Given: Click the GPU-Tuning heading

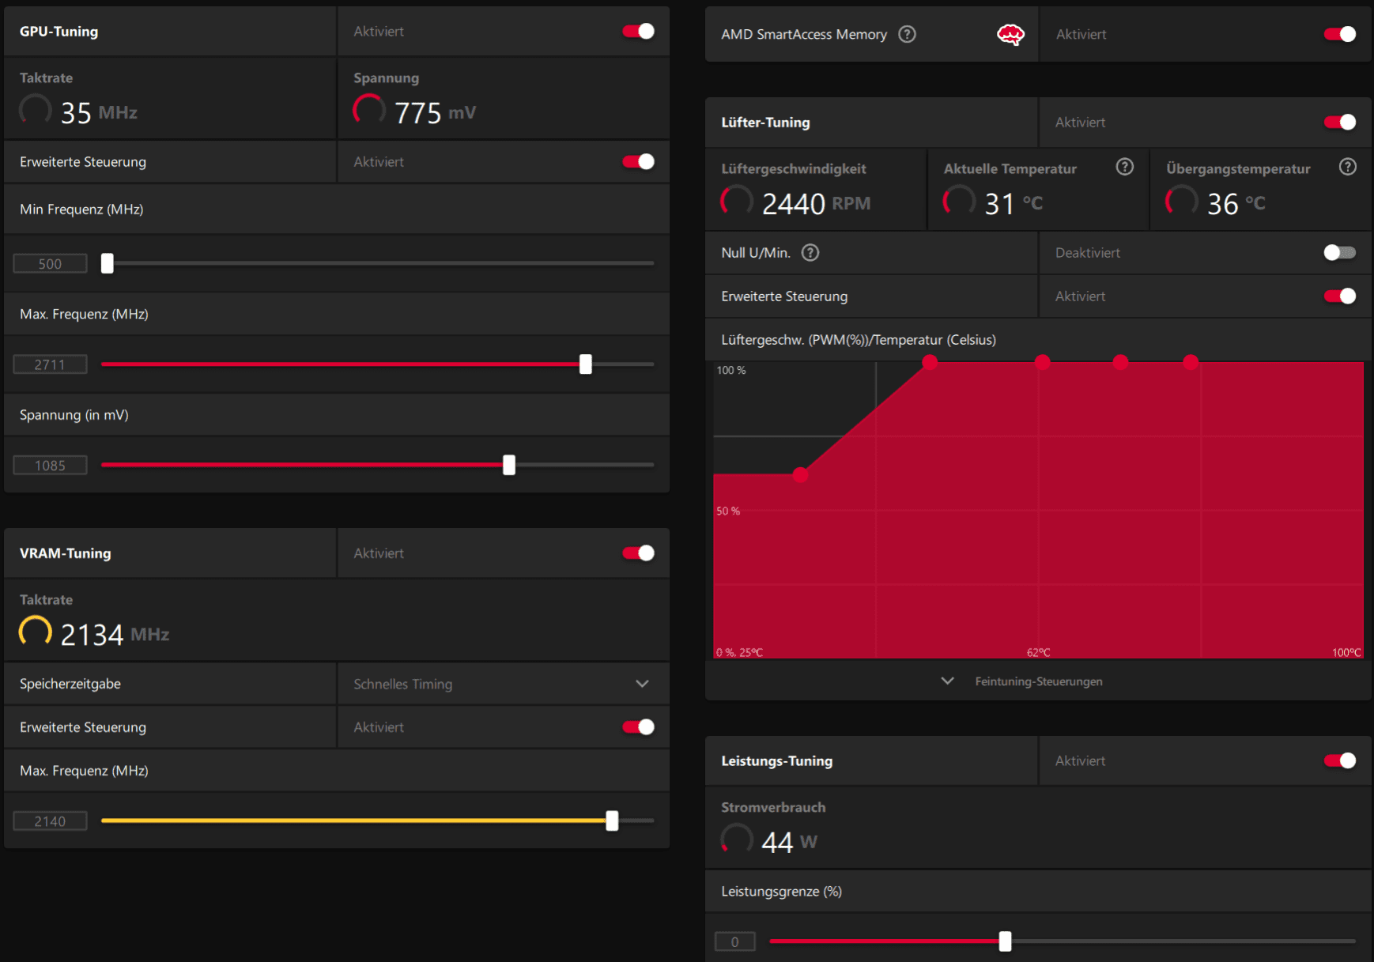Looking at the screenshot, I should click(x=59, y=32).
